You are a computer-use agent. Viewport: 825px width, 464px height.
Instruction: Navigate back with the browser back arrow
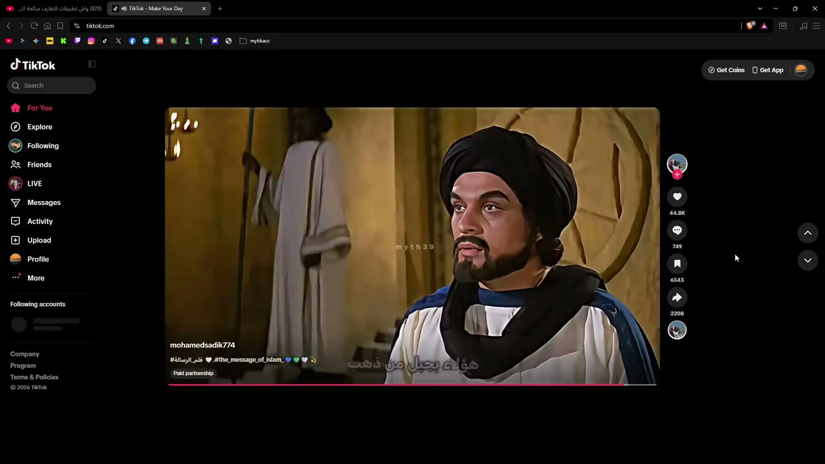[x=8, y=26]
